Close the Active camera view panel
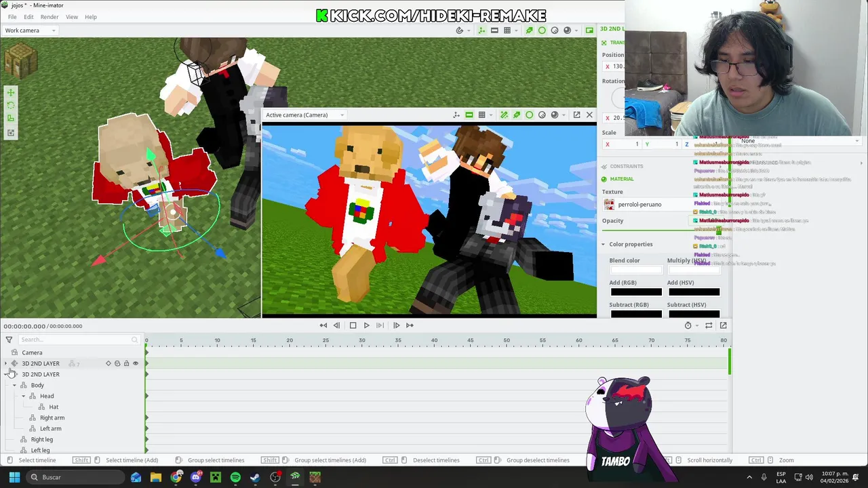This screenshot has width=868, height=488. (x=589, y=115)
